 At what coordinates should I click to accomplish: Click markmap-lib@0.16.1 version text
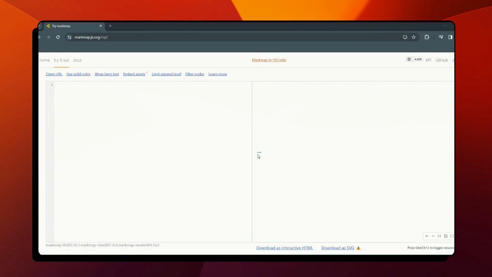coord(63,245)
